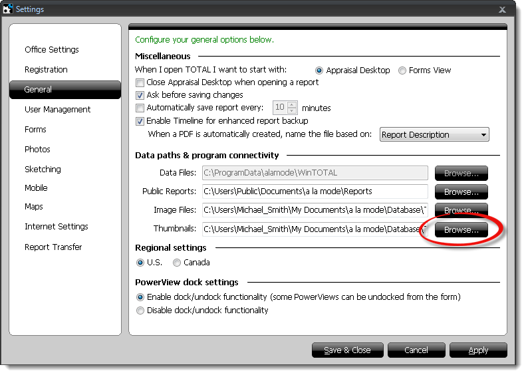The image size is (526, 375).
Task: Click the Apply button
Action: pos(478,350)
